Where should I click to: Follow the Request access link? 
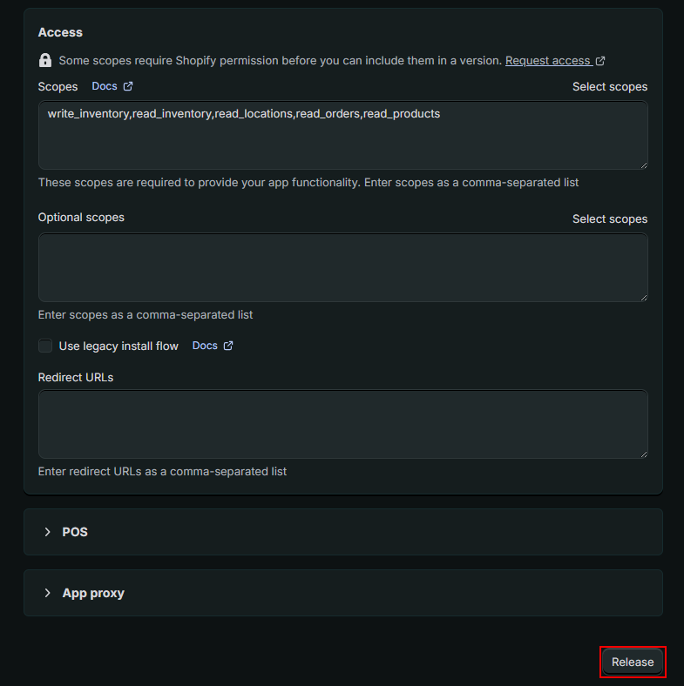click(547, 60)
